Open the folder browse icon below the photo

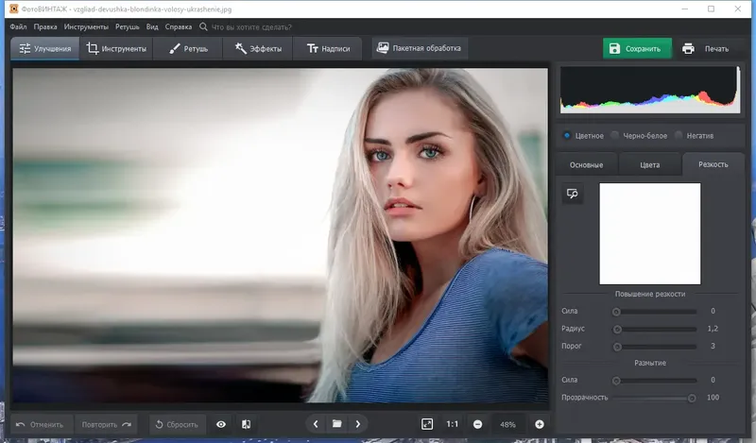(x=336, y=425)
